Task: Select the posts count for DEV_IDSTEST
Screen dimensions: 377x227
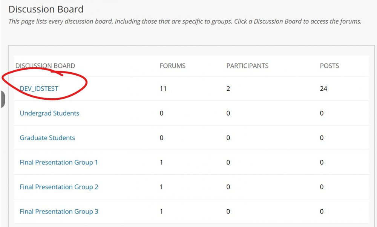Action: [x=323, y=88]
